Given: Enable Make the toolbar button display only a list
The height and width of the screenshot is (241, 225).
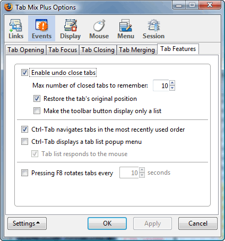Looking at the screenshot, I should tap(37, 111).
